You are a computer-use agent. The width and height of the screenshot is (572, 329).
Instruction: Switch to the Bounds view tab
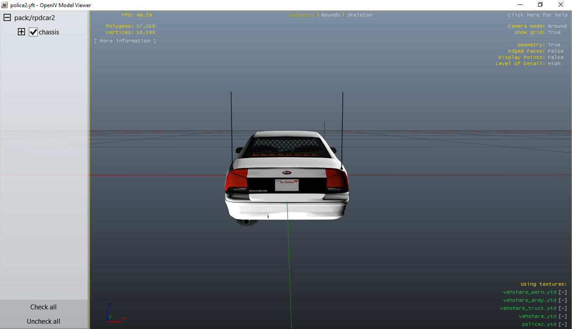click(x=331, y=15)
